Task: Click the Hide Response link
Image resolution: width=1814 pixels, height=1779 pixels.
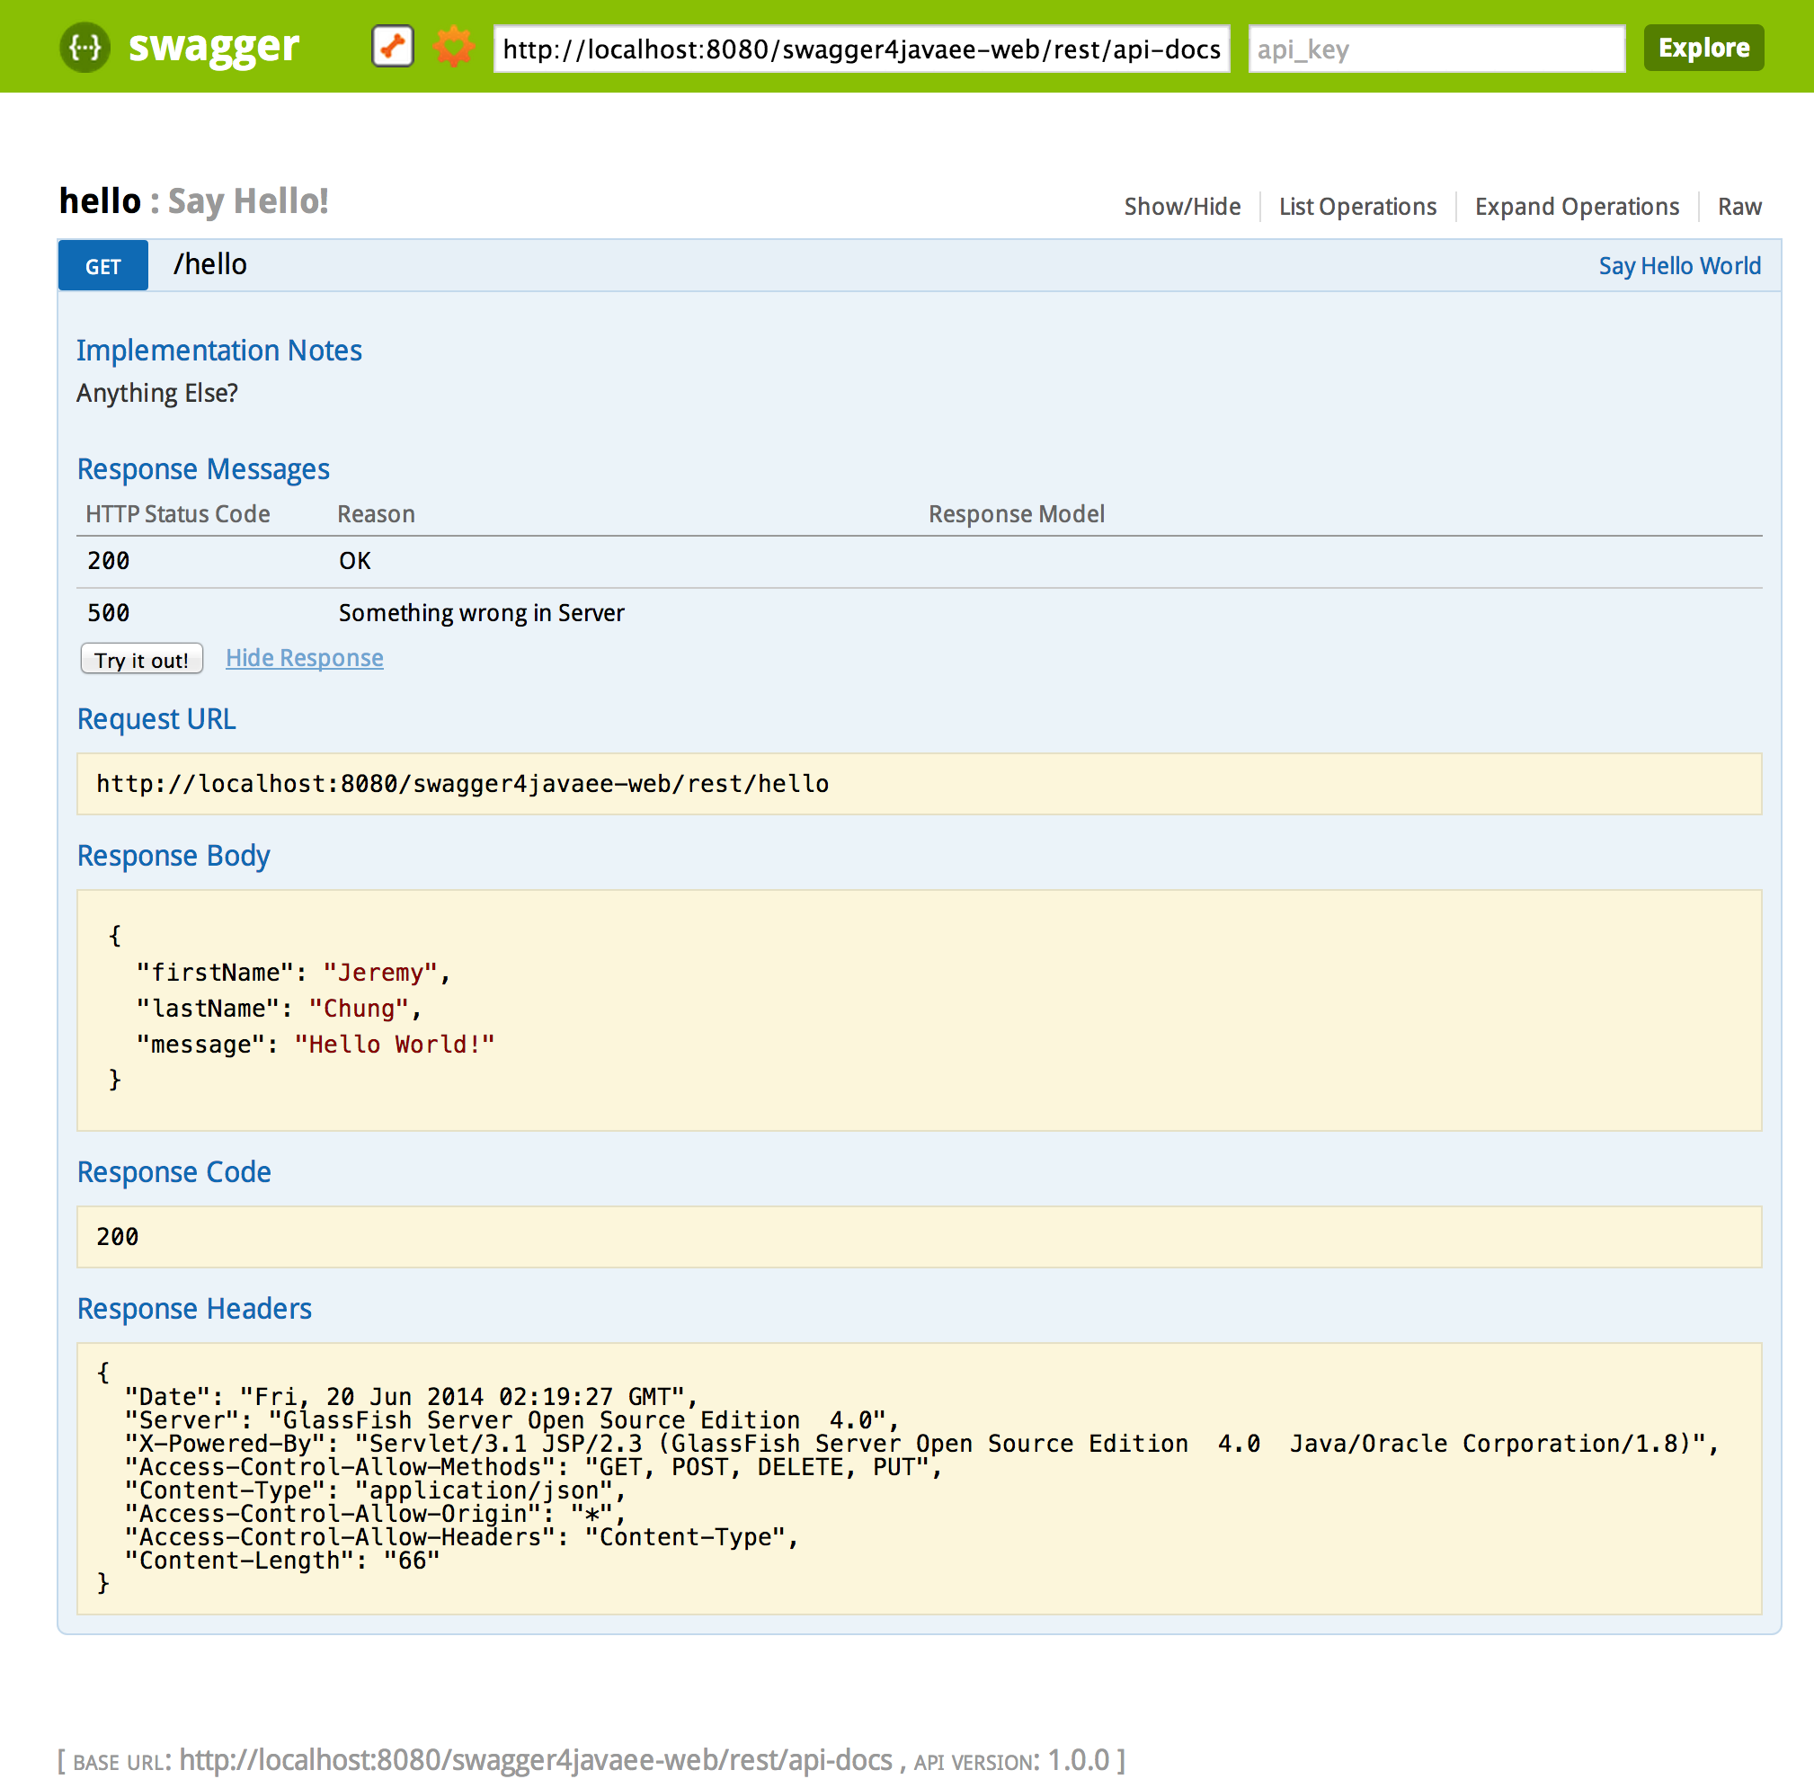Action: (305, 658)
